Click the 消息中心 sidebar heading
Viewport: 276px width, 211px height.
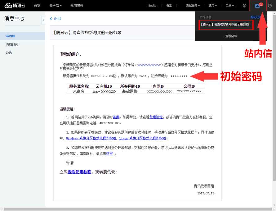tap(15, 19)
